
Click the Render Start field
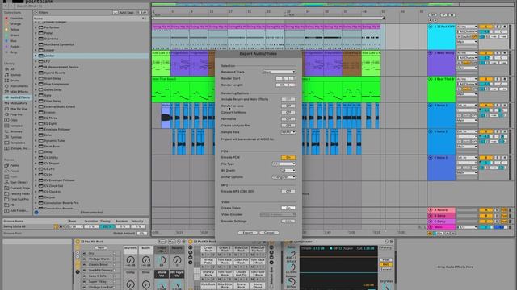[285, 79]
